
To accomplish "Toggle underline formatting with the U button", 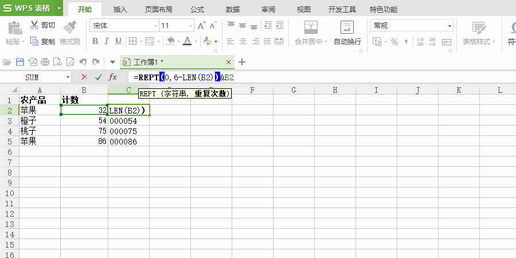I will click(118, 41).
